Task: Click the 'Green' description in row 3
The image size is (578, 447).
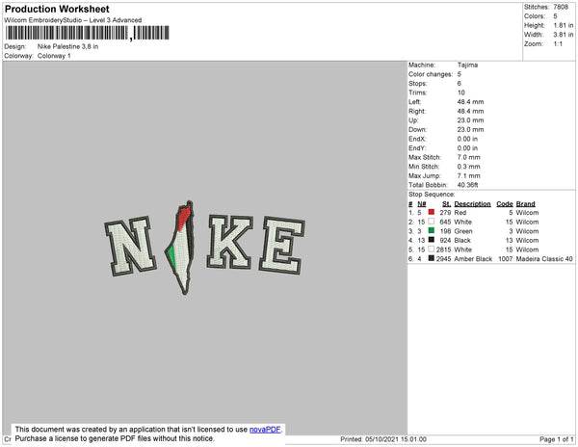Action: tap(463, 231)
